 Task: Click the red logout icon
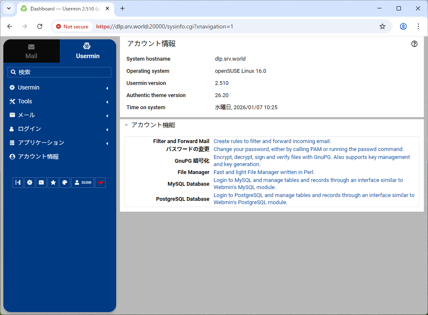tap(100, 182)
